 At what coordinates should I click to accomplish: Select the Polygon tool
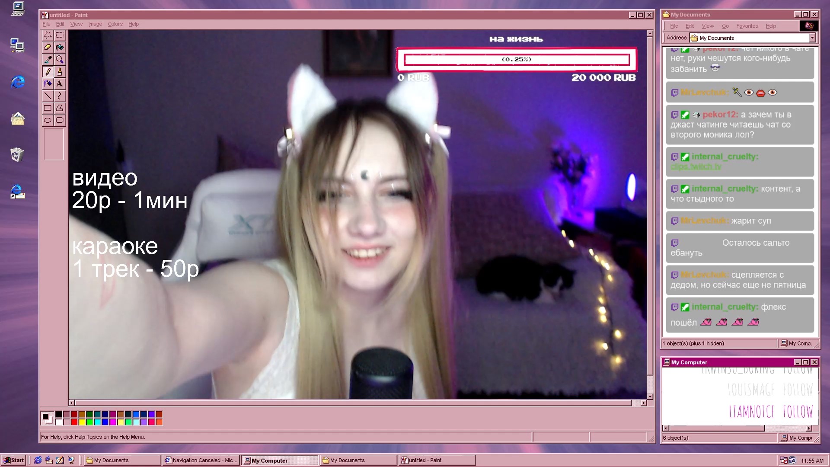(60, 108)
